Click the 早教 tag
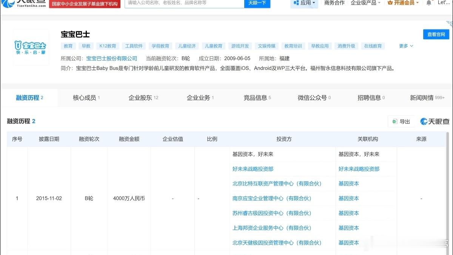The width and height of the screenshot is (453, 255). (x=86, y=46)
